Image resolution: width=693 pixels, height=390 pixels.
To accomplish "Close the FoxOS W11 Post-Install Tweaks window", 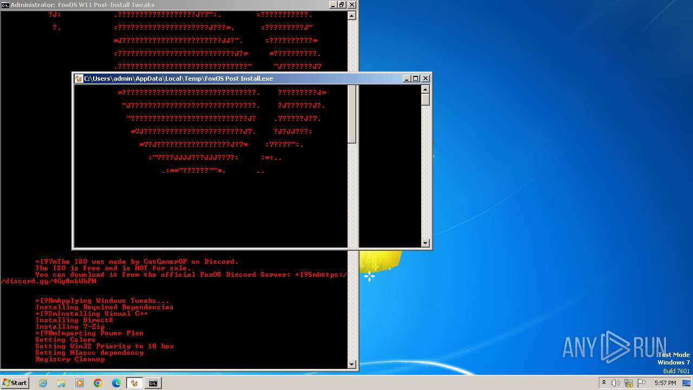I will pyautogui.click(x=351, y=4).
